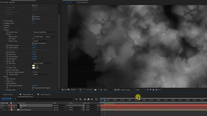The height and width of the screenshot is (116, 207).
Task: Enable the Grid checkbox
Action: (33, 5)
